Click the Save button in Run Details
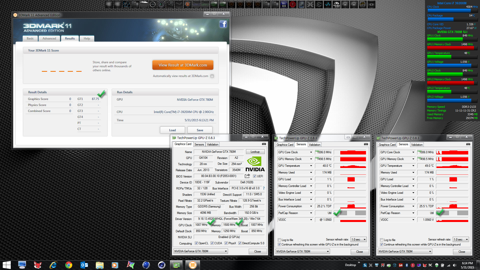 point(200,130)
